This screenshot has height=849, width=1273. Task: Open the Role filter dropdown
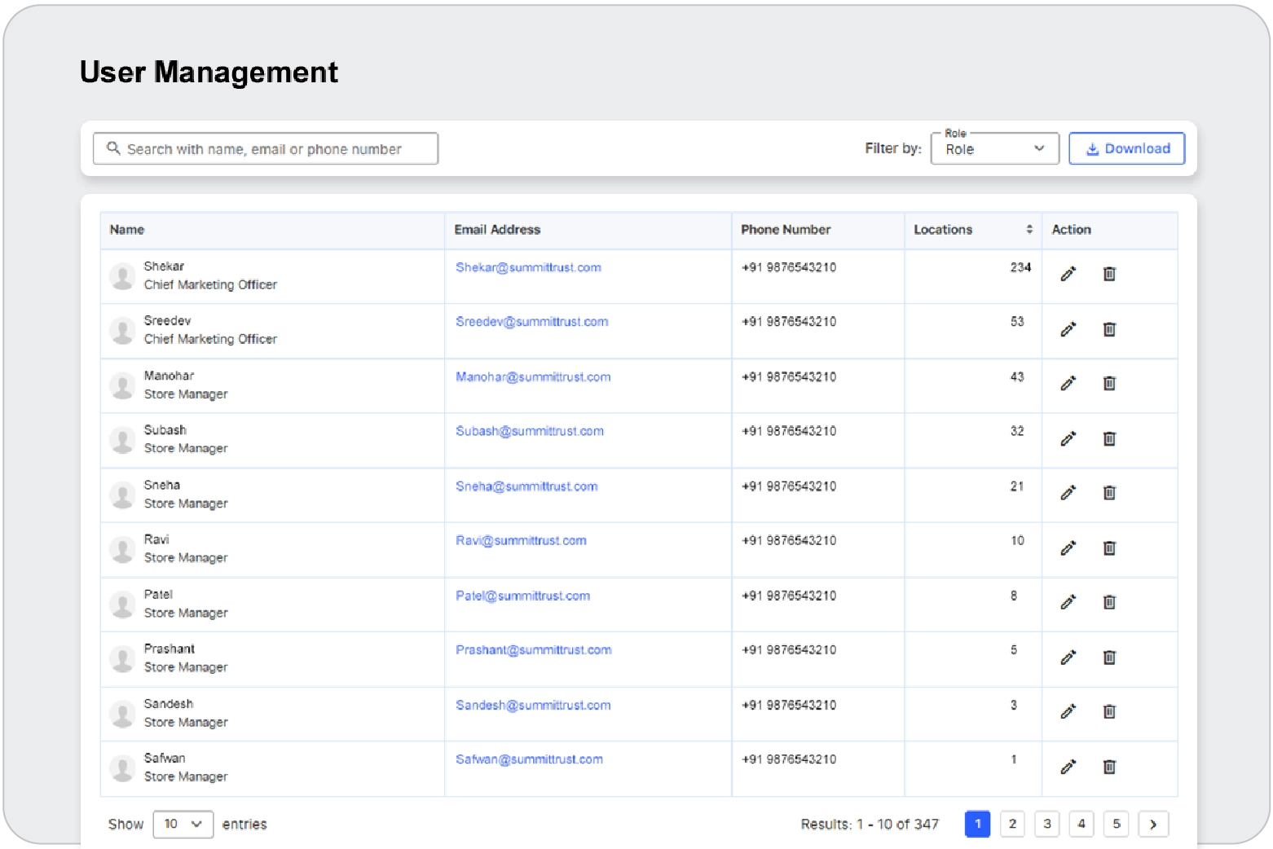pos(994,149)
